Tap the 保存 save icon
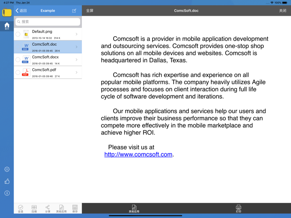This screenshot has width=291, height=218. [75, 209]
